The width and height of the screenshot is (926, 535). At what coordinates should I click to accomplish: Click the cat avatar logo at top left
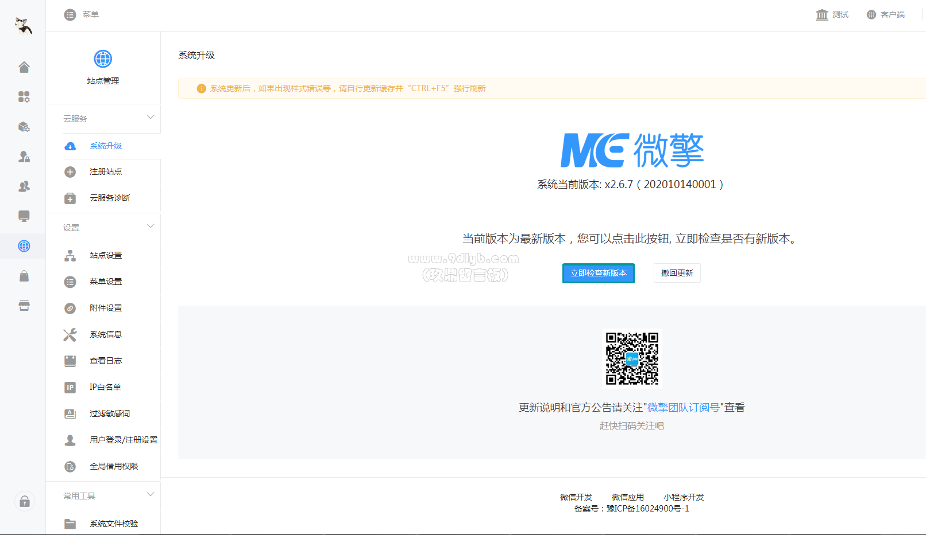coord(23,25)
